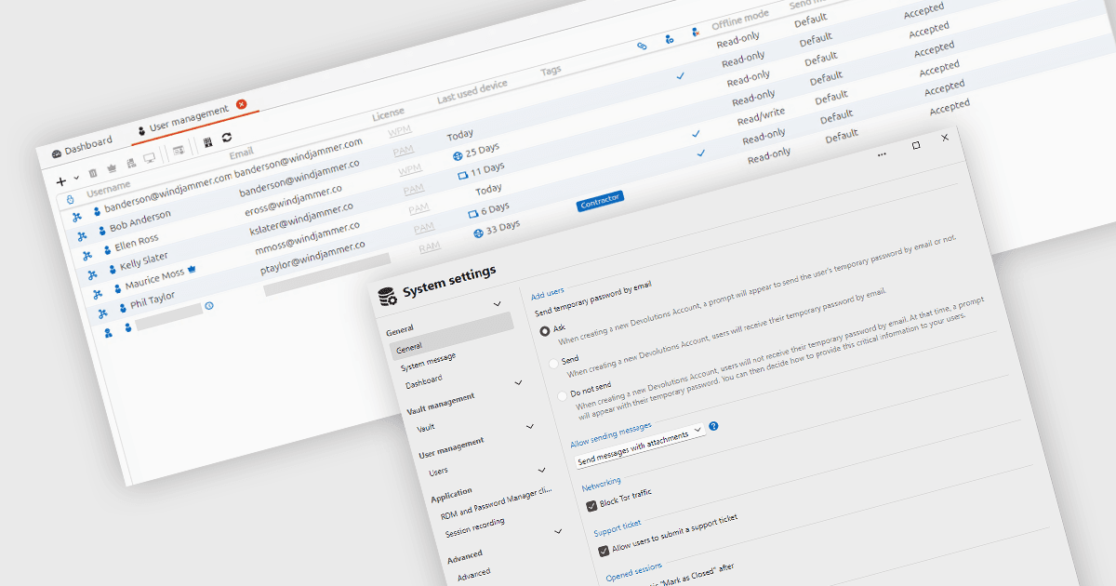1116x586 pixels.
Task: Select the Ask radio option
Action: [545, 330]
